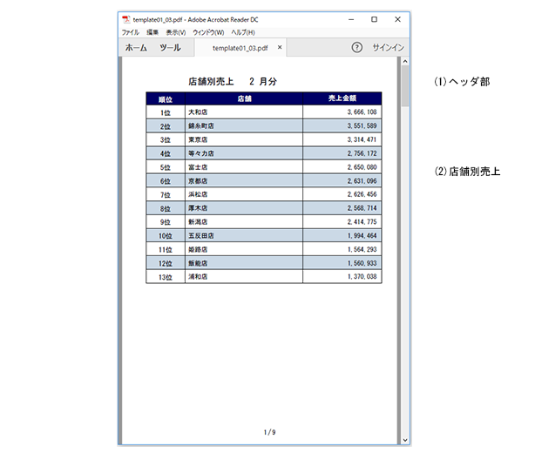
Task: Click the amount 2,631,096
Action: click(362, 181)
